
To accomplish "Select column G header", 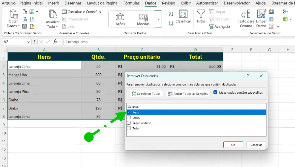I will point(269,50).
